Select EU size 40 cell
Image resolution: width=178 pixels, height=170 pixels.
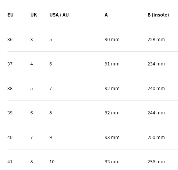(x=10, y=138)
